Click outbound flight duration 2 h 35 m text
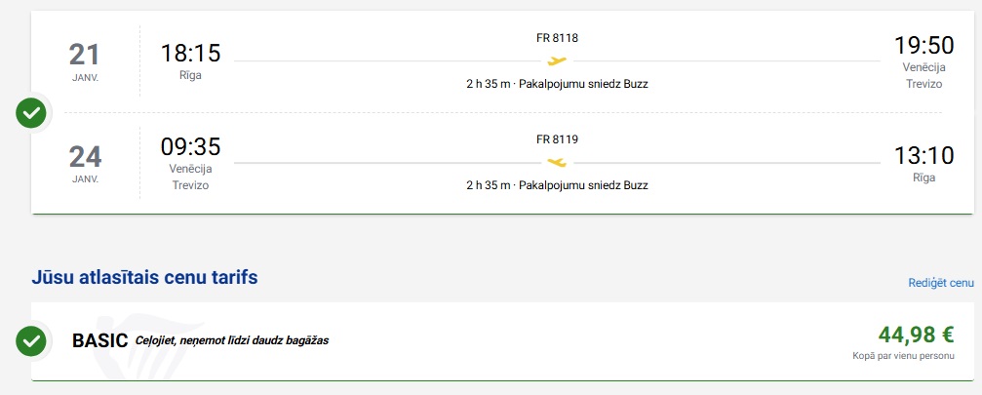Viewport: 982px width, 395px height. click(488, 84)
